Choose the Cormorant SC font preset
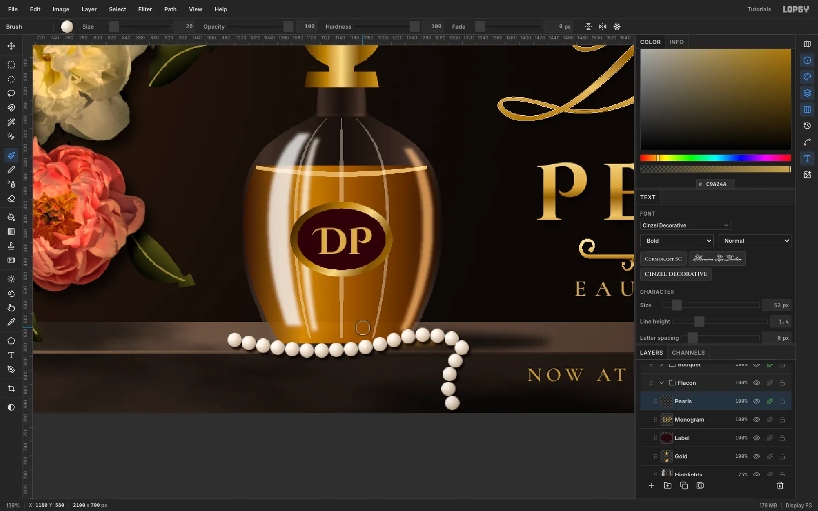This screenshot has height=511, width=818. click(x=663, y=259)
